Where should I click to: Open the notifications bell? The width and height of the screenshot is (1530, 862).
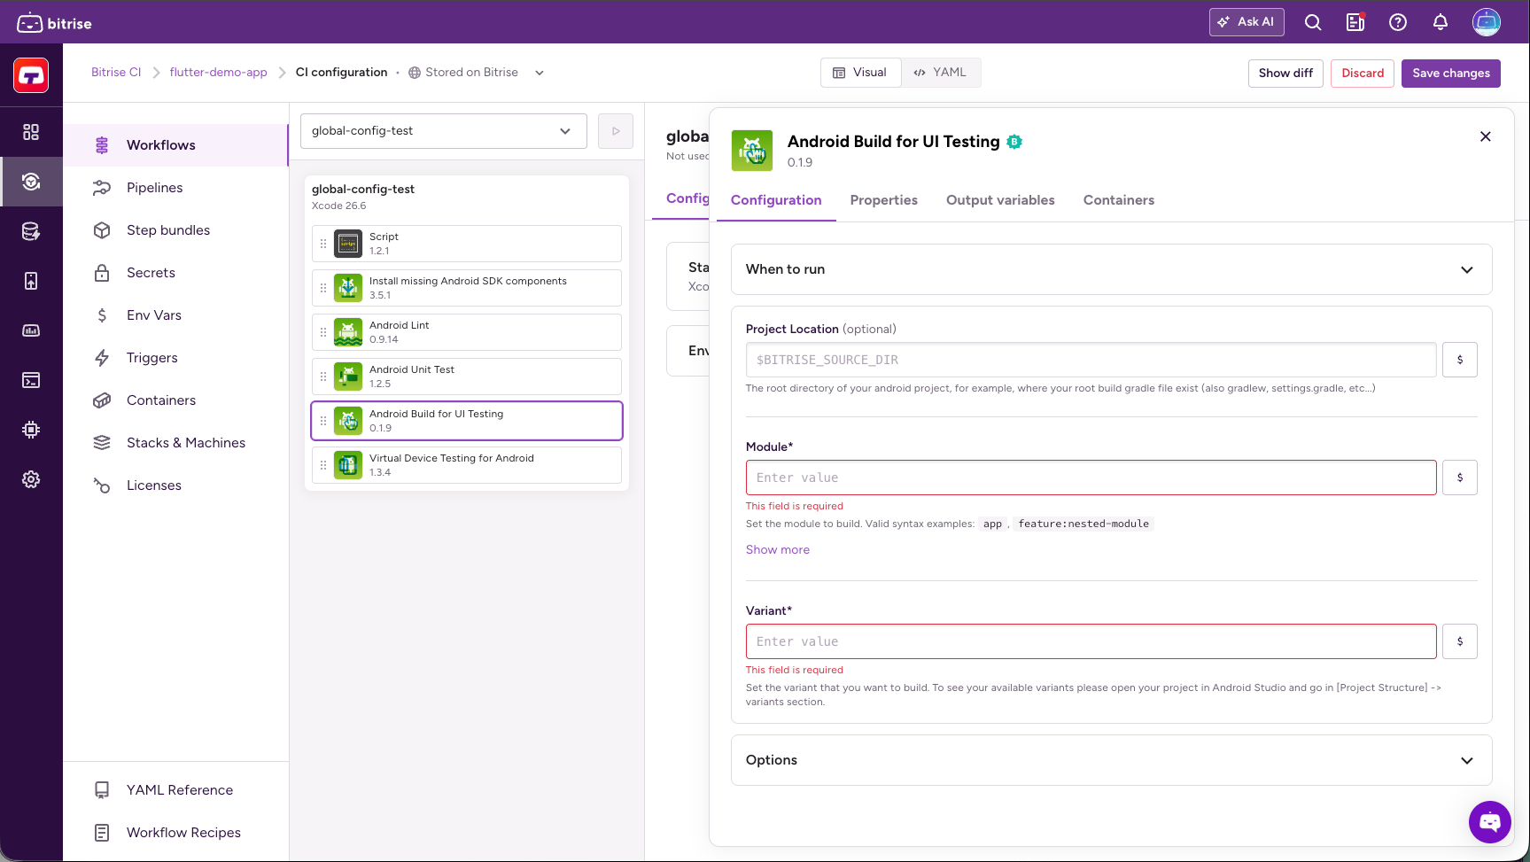coord(1441,22)
